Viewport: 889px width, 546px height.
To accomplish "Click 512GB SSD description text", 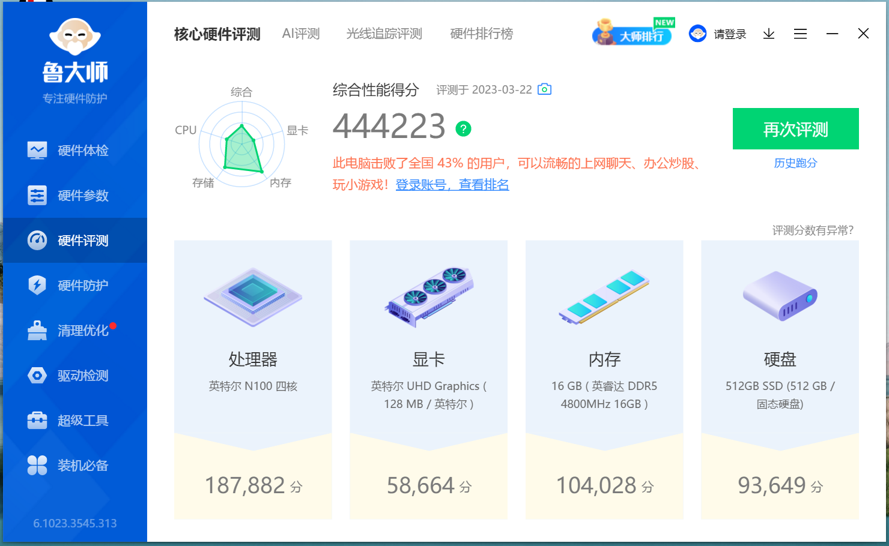I will [780, 395].
